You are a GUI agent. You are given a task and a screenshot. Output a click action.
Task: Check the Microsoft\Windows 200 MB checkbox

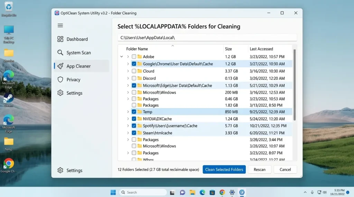tap(134, 92)
